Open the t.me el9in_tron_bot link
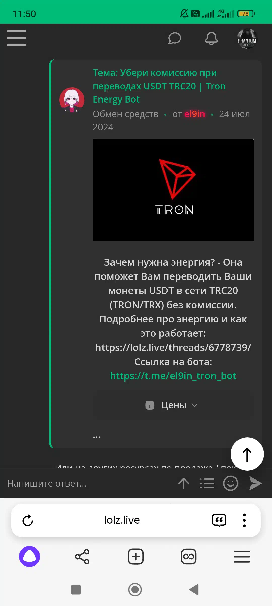The height and width of the screenshot is (606, 272). click(173, 376)
